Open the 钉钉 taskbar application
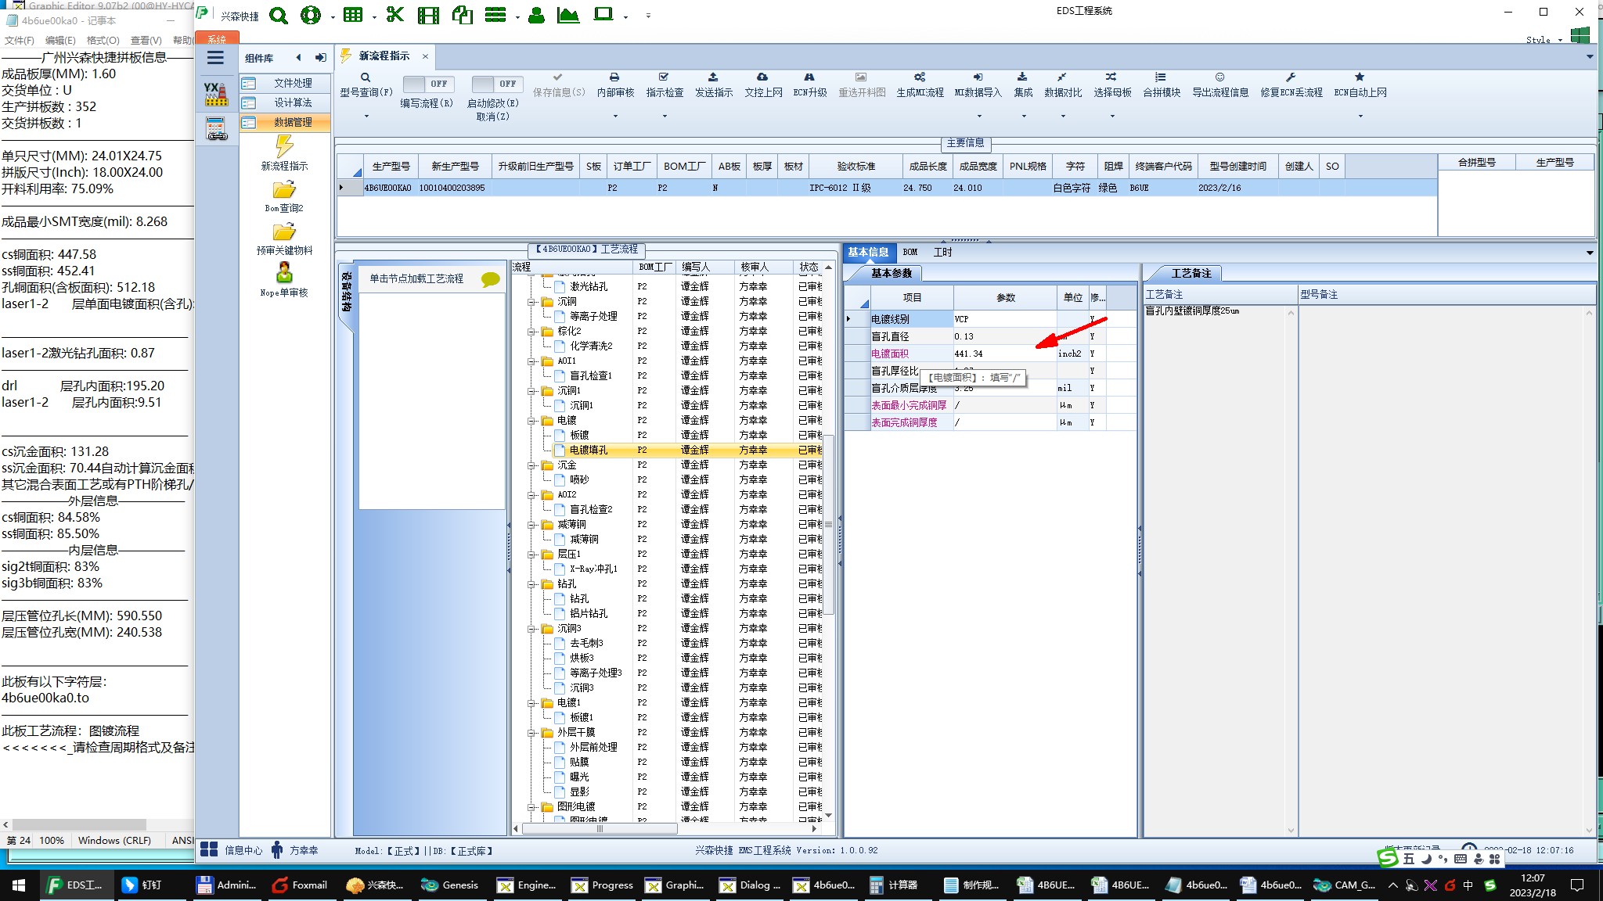 click(x=142, y=885)
